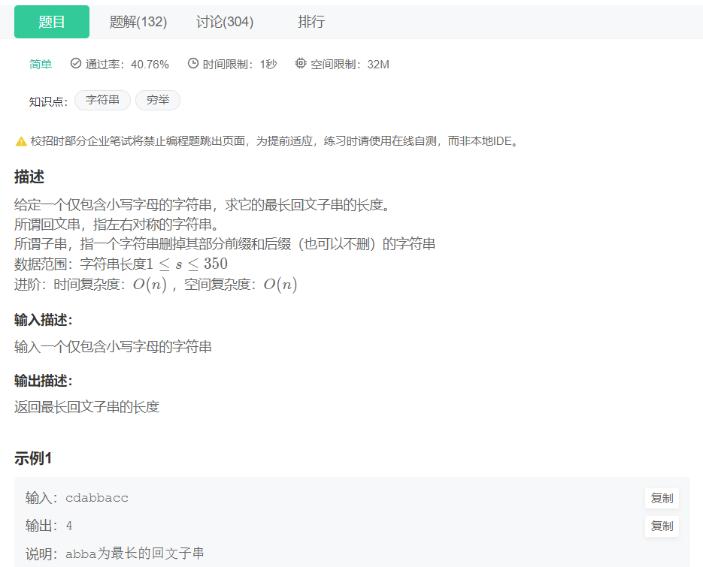Select the green 题目 tab

[51, 21]
